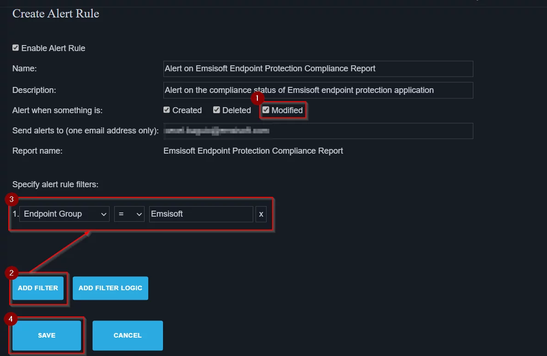Cancel creating the alert rule
The image size is (547, 356).
(x=128, y=335)
